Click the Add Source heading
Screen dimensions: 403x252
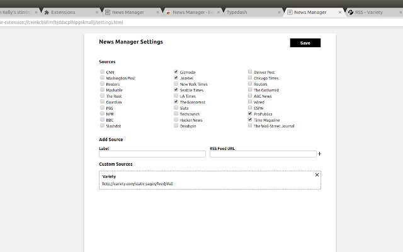(111, 140)
